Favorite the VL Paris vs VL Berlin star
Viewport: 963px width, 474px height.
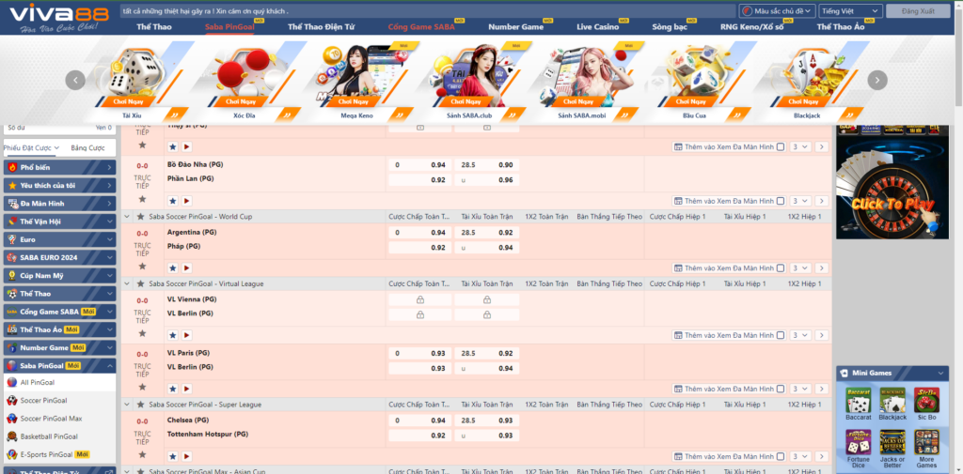(x=173, y=389)
